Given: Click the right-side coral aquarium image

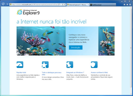Looking at the screenshot, I should pos(106,41).
